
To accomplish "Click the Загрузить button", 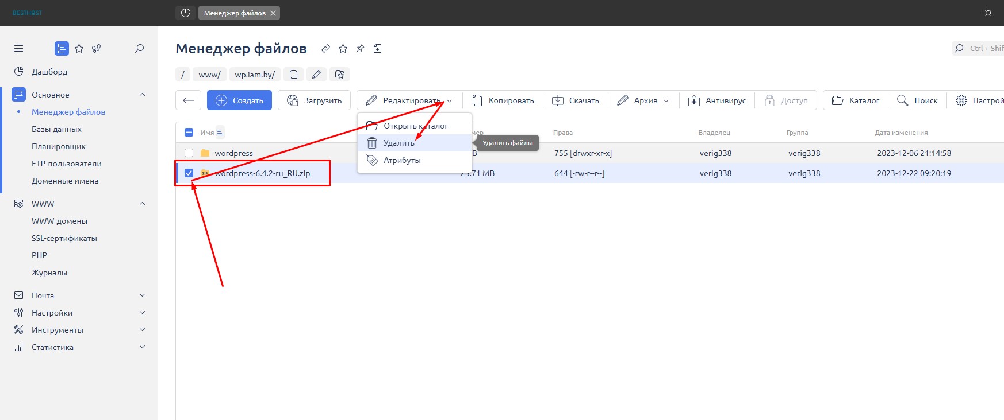I will coord(314,100).
